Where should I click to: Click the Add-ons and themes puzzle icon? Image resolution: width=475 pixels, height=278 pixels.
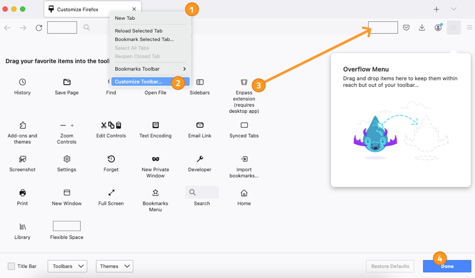tap(22, 125)
